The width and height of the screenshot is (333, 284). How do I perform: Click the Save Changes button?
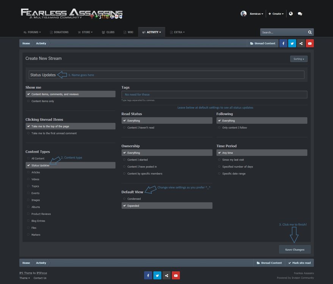(x=295, y=250)
